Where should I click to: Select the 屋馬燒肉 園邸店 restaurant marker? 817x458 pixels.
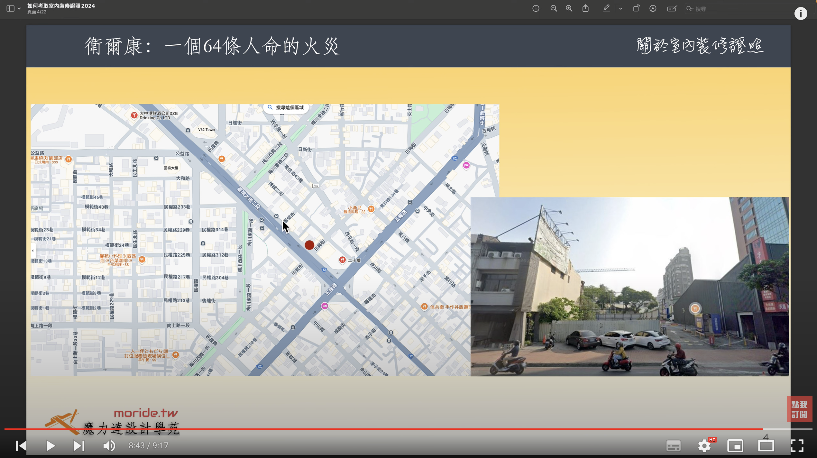point(69,159)
